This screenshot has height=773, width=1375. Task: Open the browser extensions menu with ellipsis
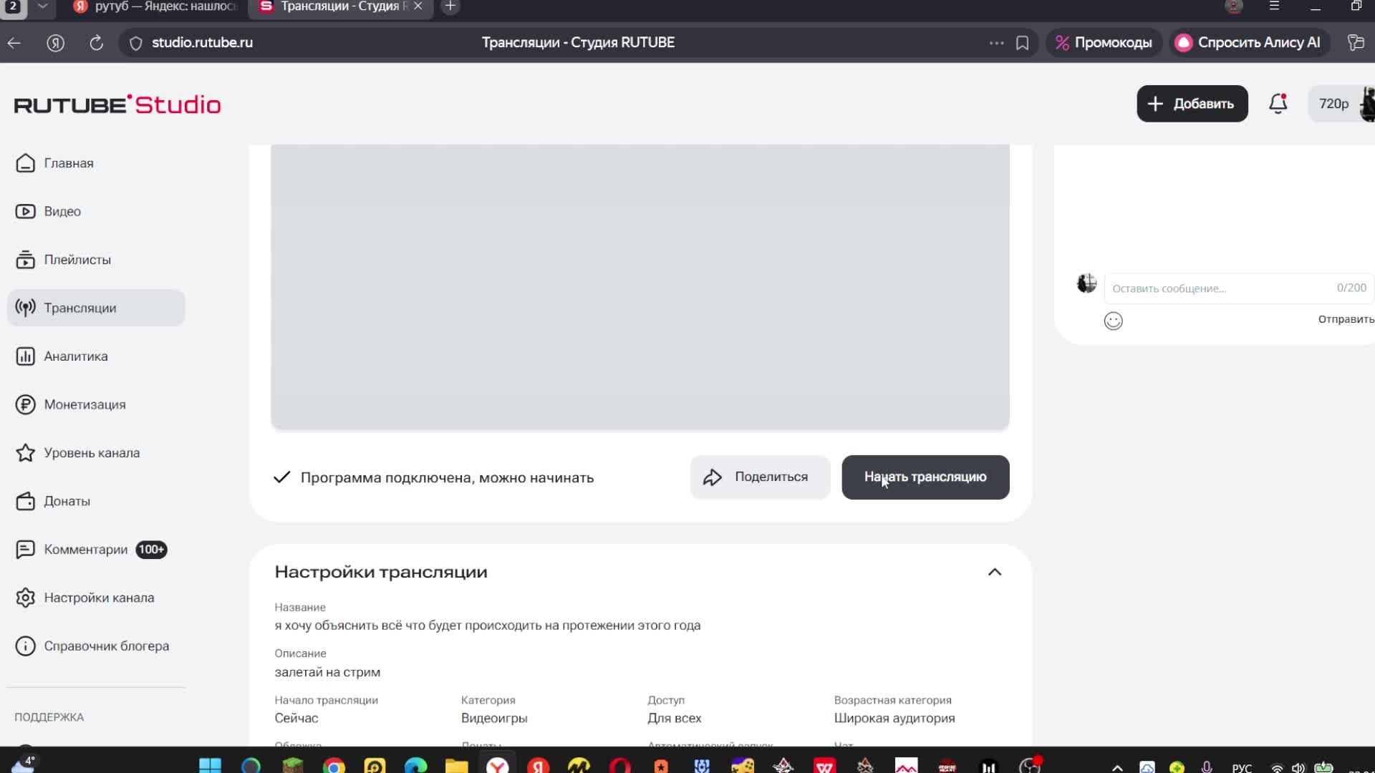(x=996, y=43)
